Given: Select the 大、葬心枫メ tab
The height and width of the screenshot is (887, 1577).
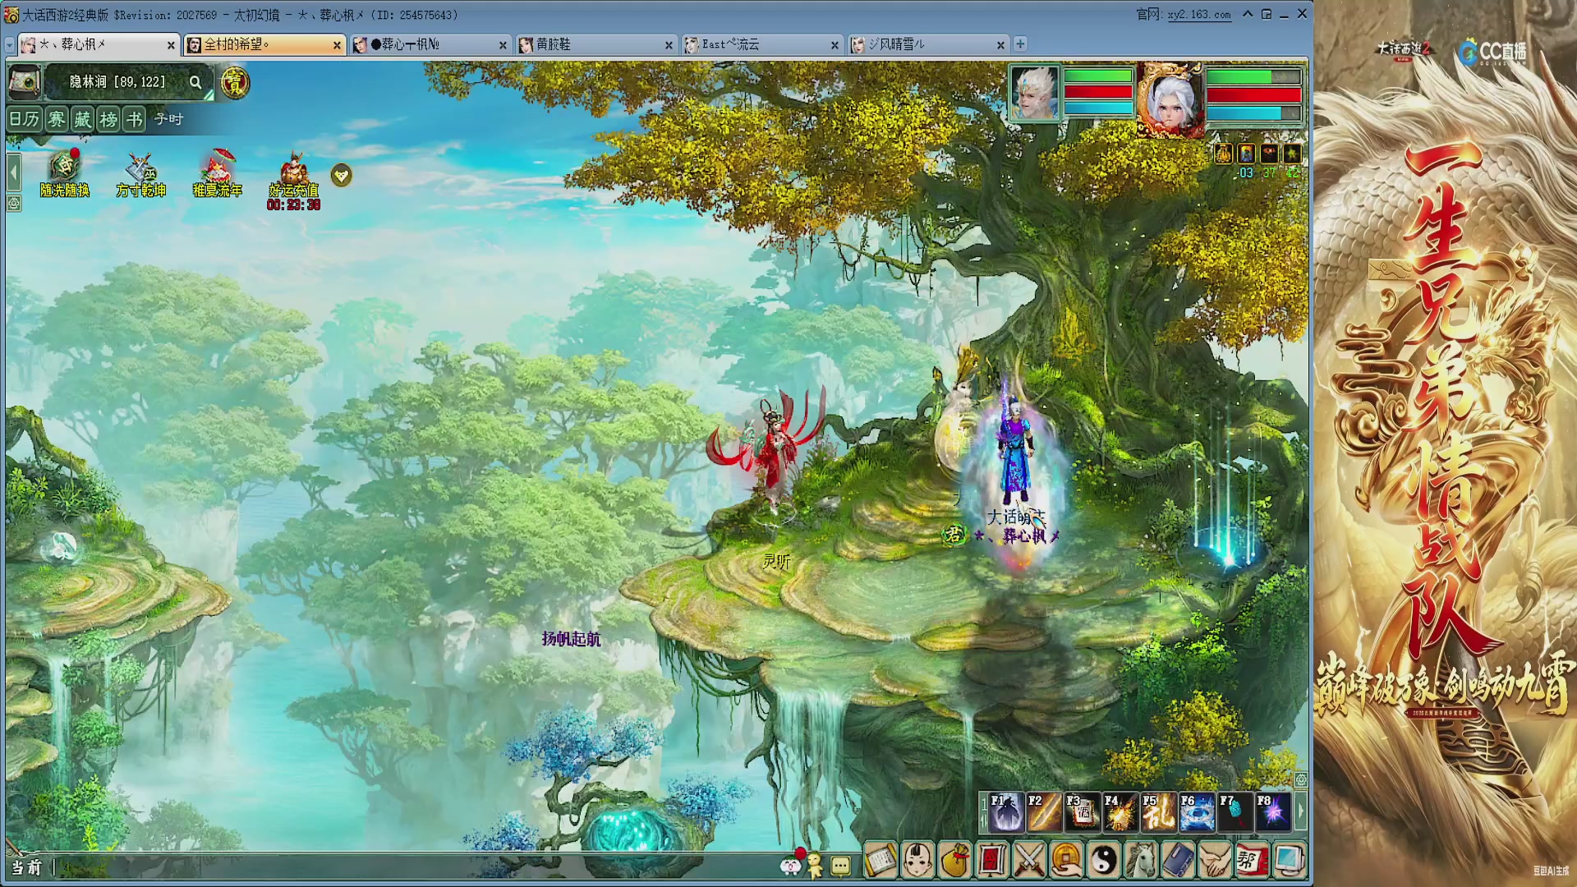Looking at the screenshot, I should pyautogui.click(x=98, y=44).
